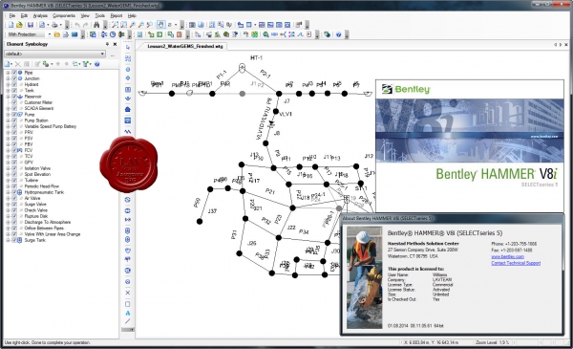This screenshot has width=573, height=349.
Task: Toggle the Surge Tank checkbox
Action: (14, 240)
